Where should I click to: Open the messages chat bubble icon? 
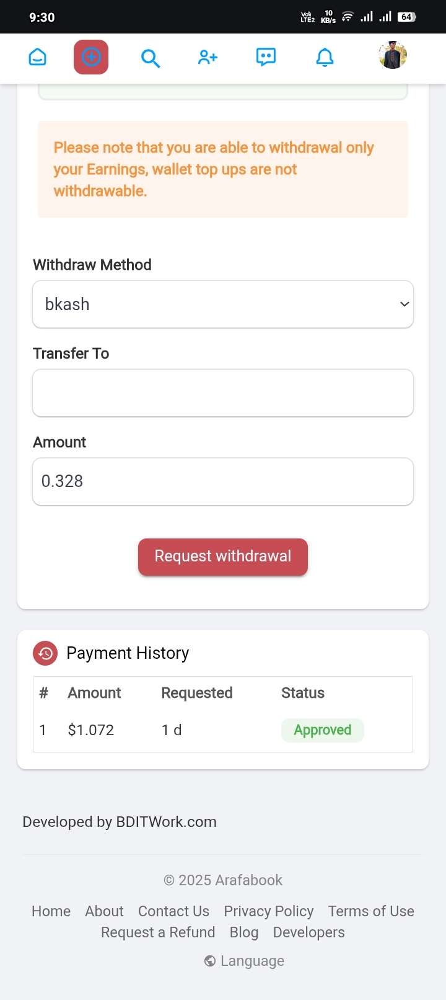[x=266, y=57]
